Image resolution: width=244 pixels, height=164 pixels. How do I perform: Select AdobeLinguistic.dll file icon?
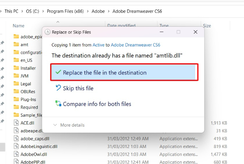click(x=16, y=146)
